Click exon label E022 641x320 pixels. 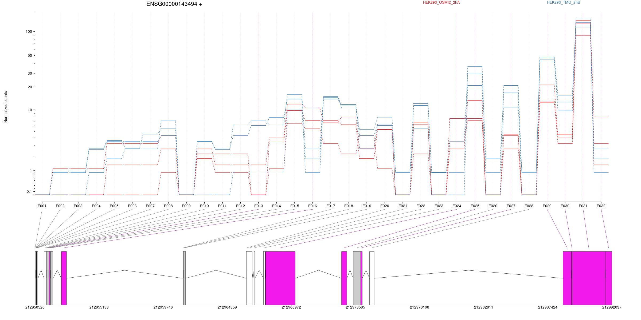(x=421, y=206)
